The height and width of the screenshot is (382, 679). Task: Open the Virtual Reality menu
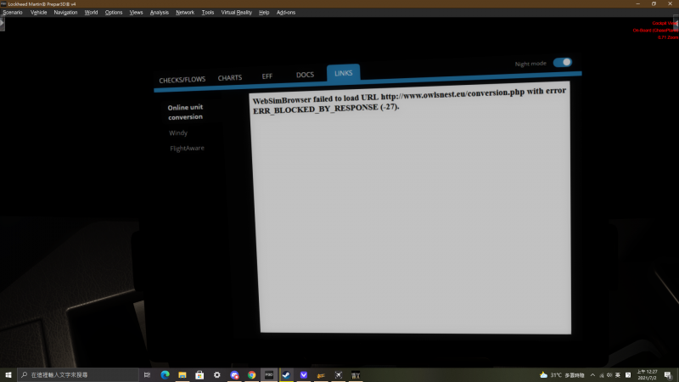point(237,13)
